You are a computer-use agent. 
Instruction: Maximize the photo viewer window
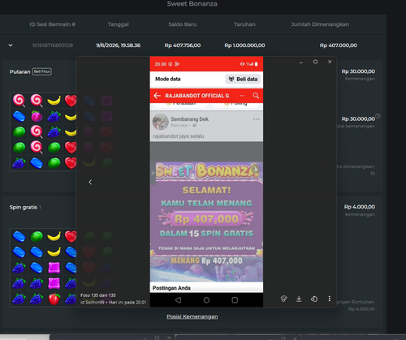(315, 62)
